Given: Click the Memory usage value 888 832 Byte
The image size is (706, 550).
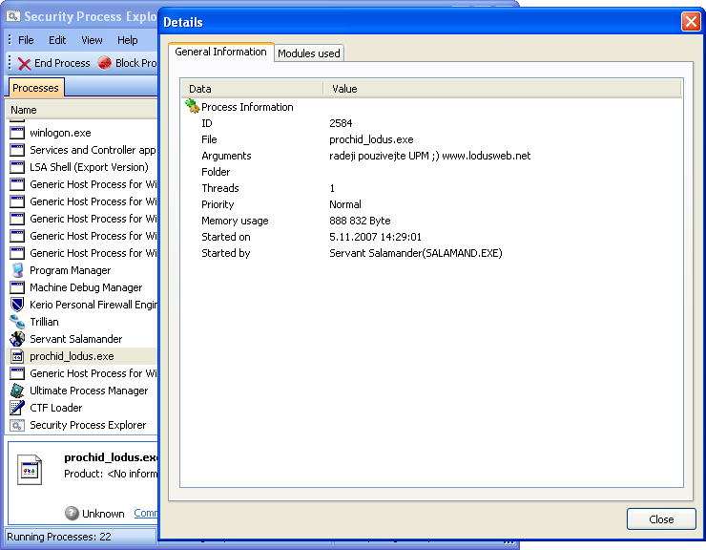Looking at the screenshot, I should (x=360, y=221).
